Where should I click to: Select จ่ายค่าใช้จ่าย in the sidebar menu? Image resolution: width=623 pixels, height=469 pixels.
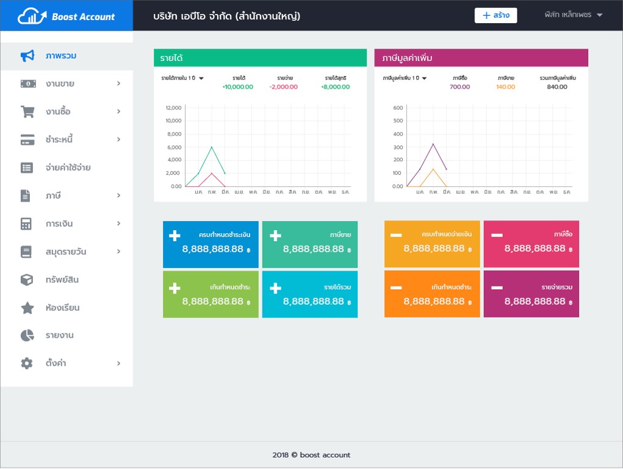click(68, 167)
